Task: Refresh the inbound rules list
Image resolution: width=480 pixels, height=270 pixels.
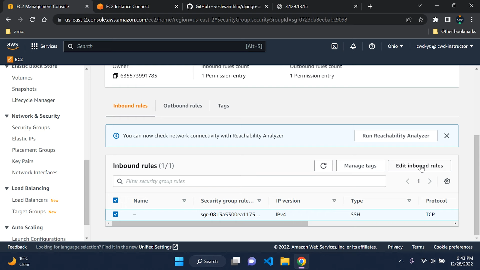Action: (x=323, y=166)
